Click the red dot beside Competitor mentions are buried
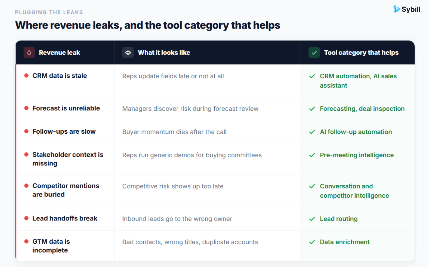 tap(26, 186)
